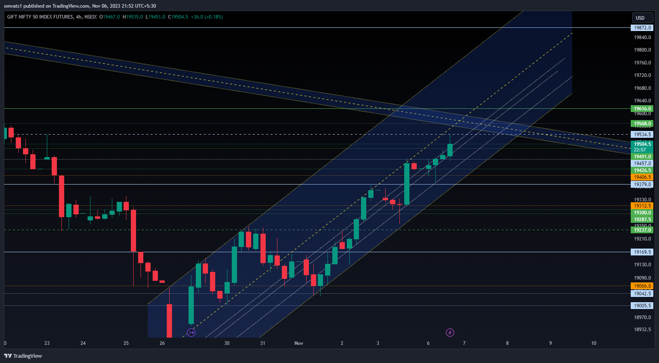Screen dimensions: 659x363
Task: Select the 19005.5 price label
Action: [x=642, y=306]
